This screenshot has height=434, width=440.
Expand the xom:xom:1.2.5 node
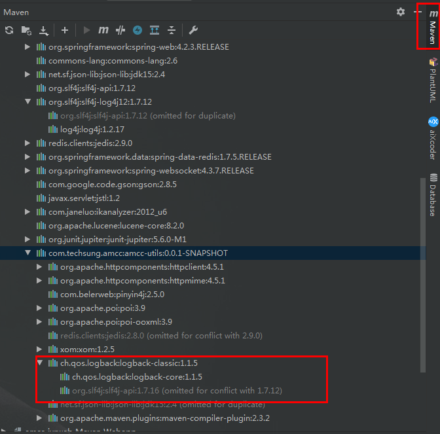[39, 350]
